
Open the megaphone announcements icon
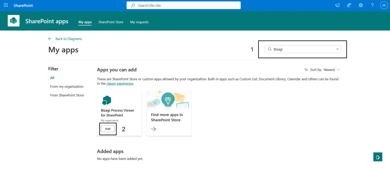[x=337, y=5]
